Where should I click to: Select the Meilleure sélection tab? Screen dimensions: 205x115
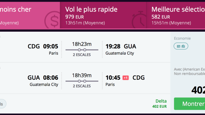pyautogui.click(x=176, y=15)
